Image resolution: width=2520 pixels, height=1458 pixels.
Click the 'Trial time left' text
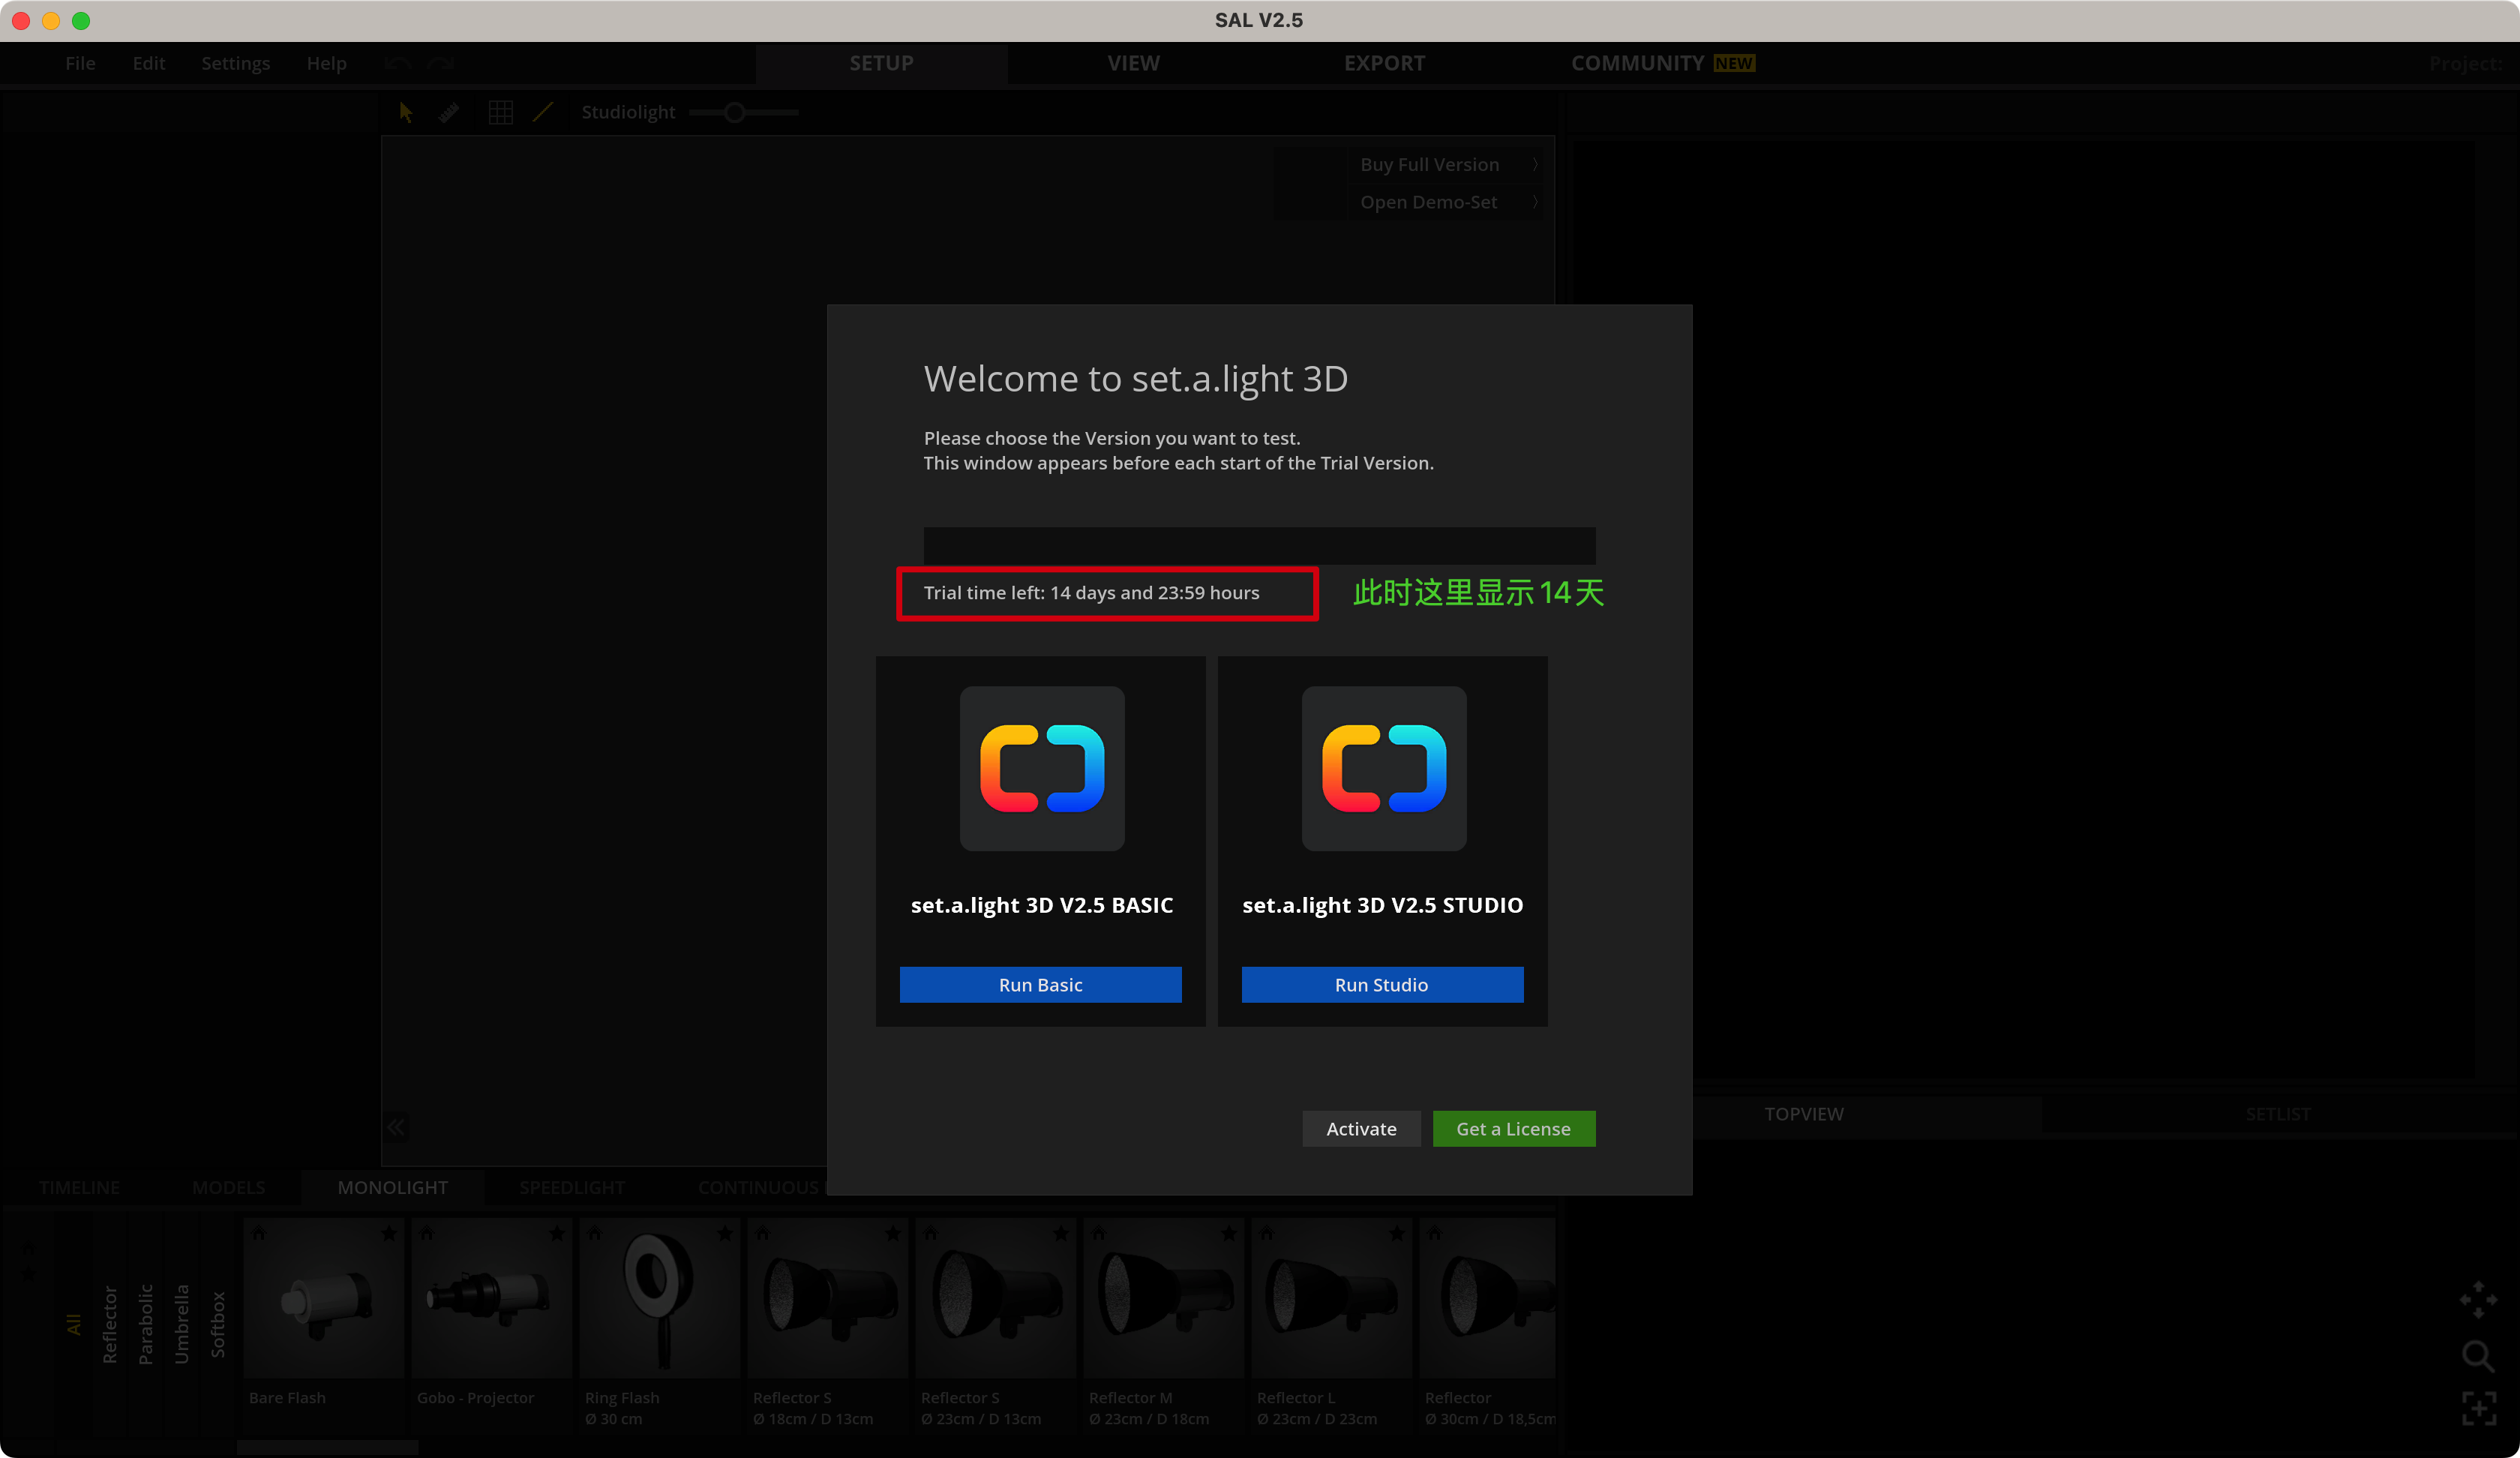(1091, 593)
